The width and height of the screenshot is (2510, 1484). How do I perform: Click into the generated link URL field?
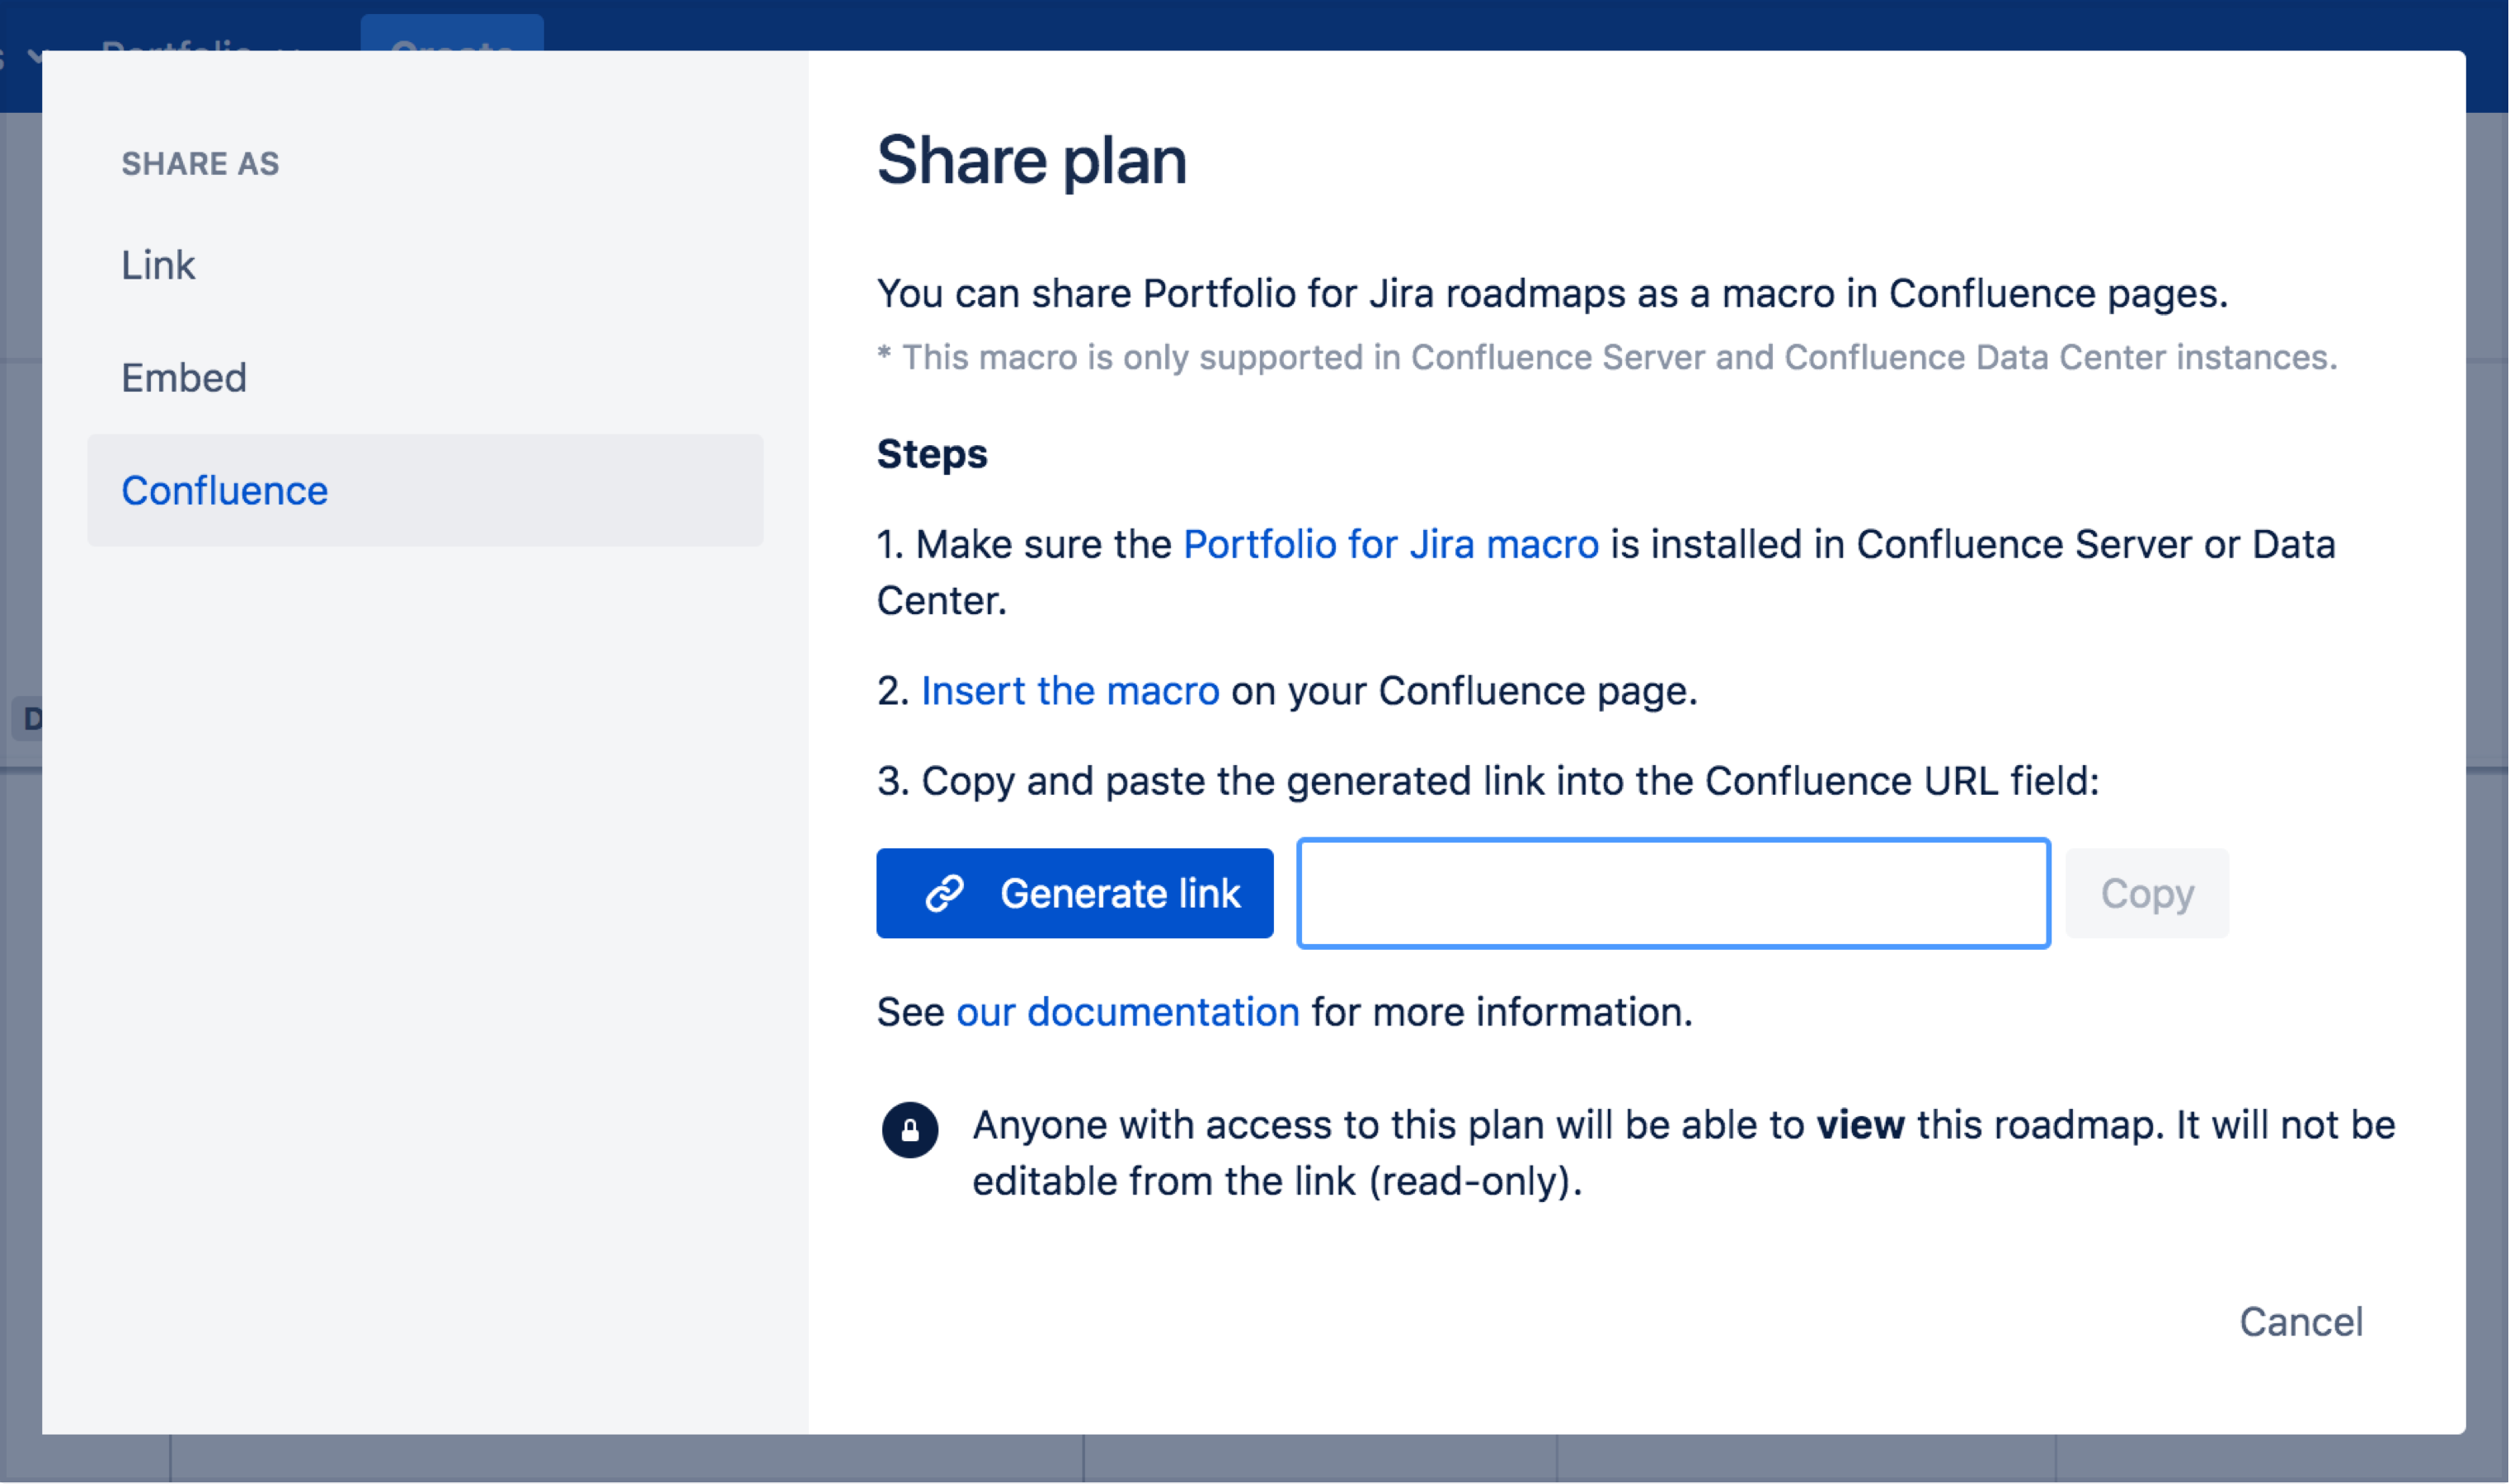click(1673, 893)
